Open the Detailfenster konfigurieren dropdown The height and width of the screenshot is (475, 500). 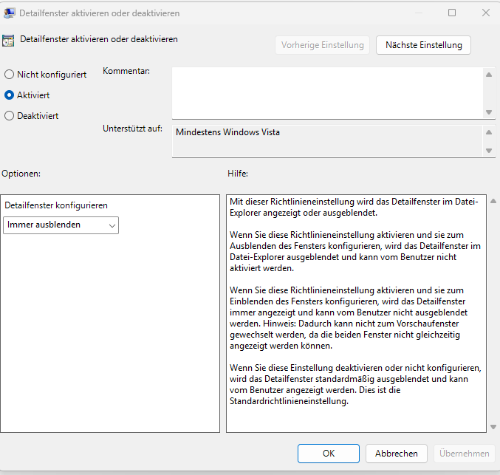click(61, 225)
